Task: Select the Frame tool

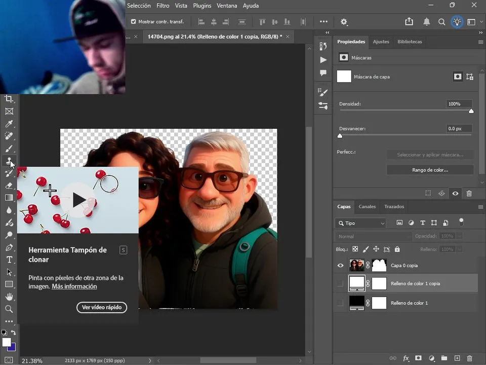Action: point(9,112)
